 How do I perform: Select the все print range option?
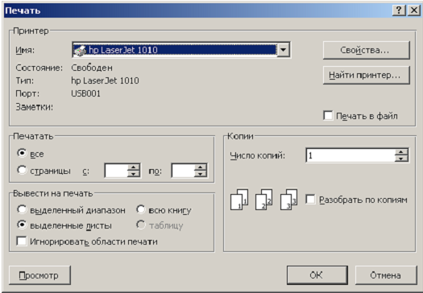coord(22,153)
